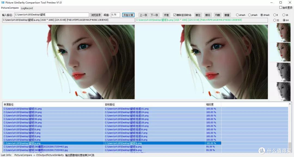Image resolution: width=294 pixels, height=157 pixels.
Task: Click the 来源路径 column header
Action: [53, 104]
